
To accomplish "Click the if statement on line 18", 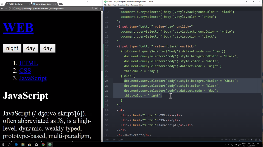I will pos(173,51).
